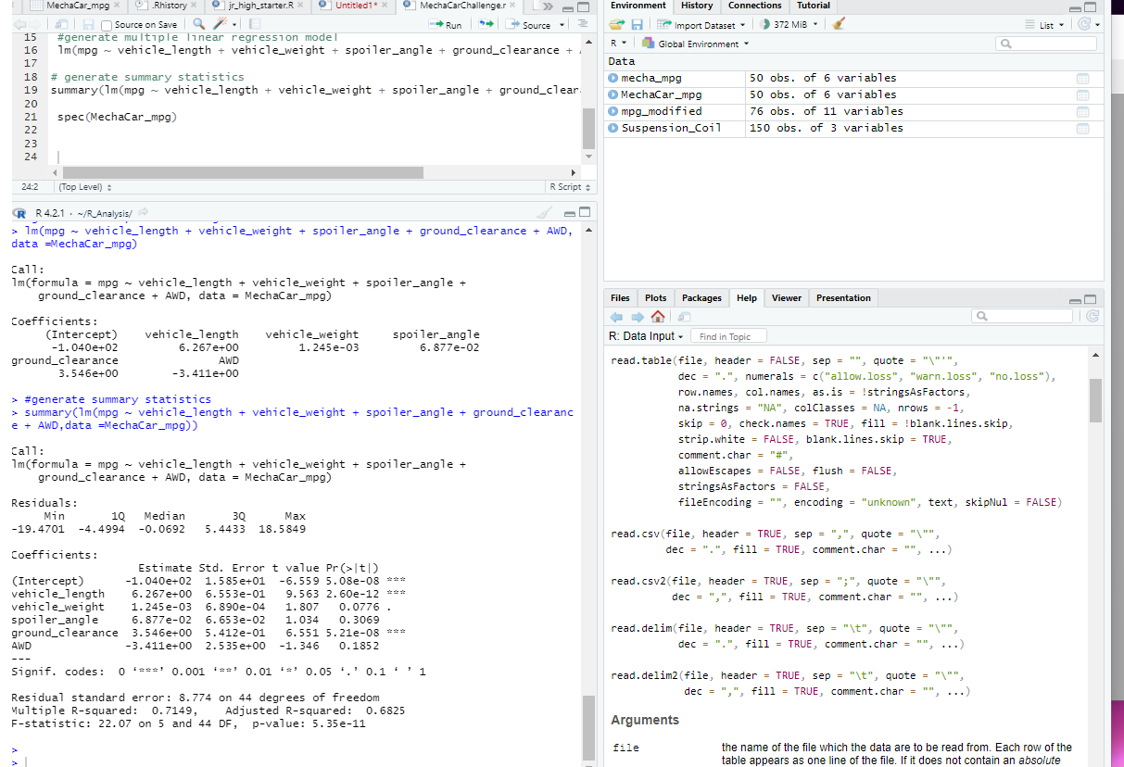Refresh the Environment pane
This screenshot has height=767, width=1124.
coord(1083,25)
